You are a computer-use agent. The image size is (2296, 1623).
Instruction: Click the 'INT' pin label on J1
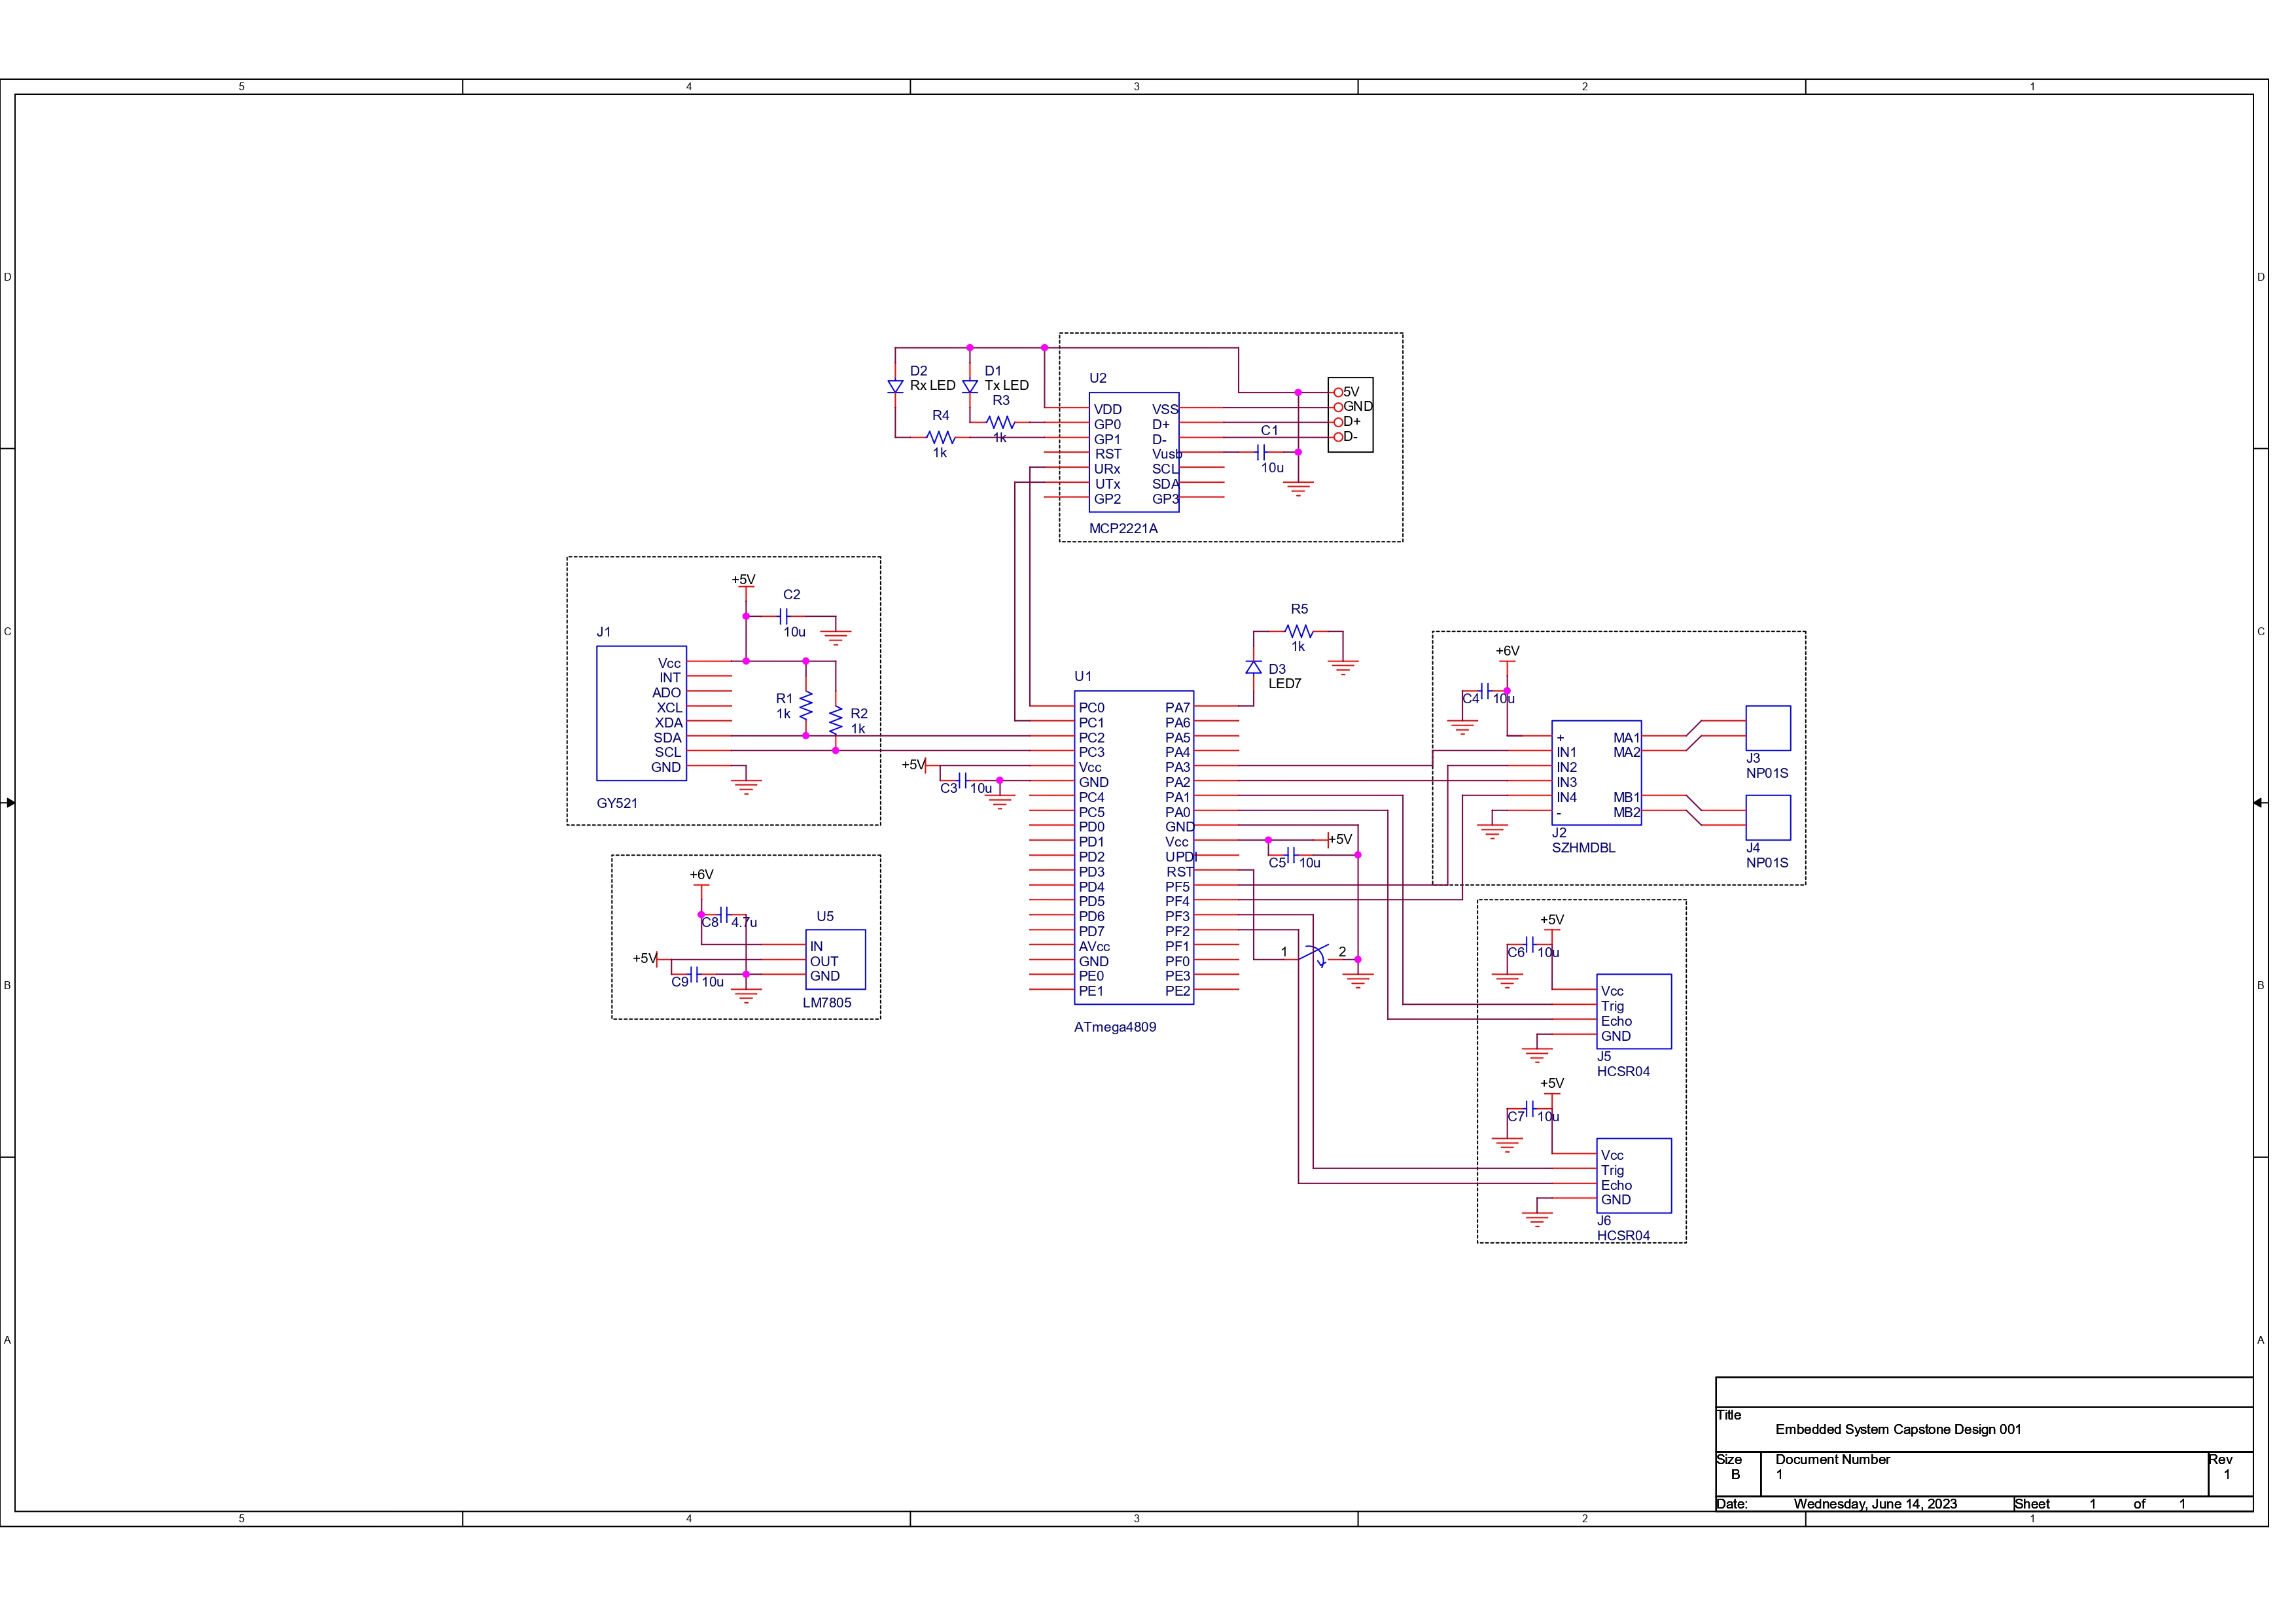[x=669, y=677]
